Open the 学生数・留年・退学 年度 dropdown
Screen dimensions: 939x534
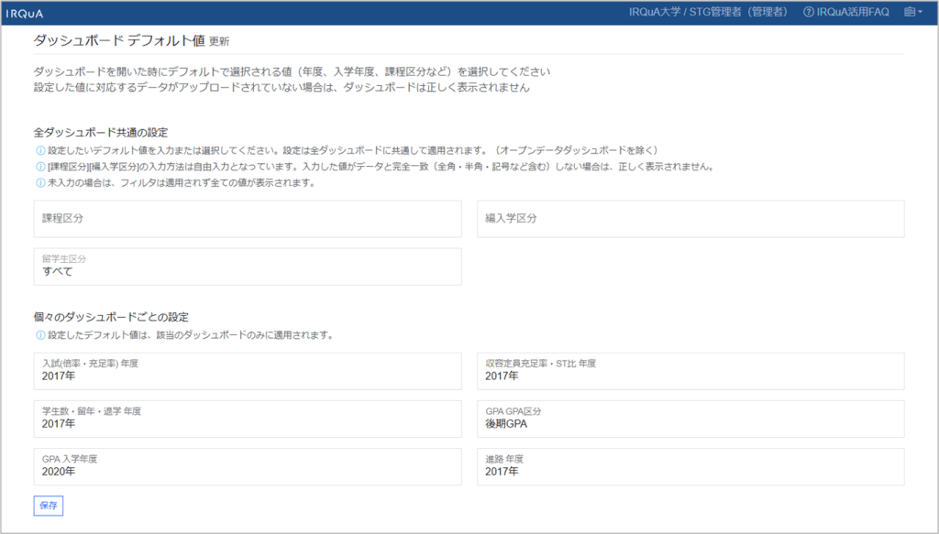[247, 419]
